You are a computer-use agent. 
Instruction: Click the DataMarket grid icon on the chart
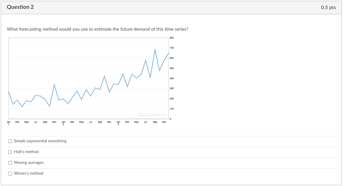click(x=140, y=115)
